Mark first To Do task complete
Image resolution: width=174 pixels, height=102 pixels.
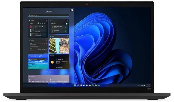[52, 27]
